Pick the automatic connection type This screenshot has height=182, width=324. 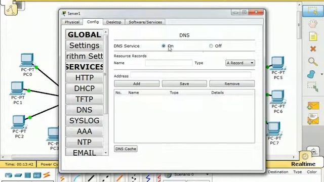pyautogui.click(x=62, y=178)
